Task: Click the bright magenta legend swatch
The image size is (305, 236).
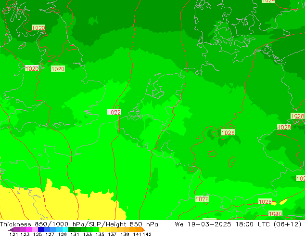Action: click(28, 229)
